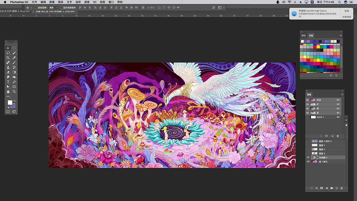Select the Move tool in the toolbox
This screenshot has width=357, height=201.
8,48
